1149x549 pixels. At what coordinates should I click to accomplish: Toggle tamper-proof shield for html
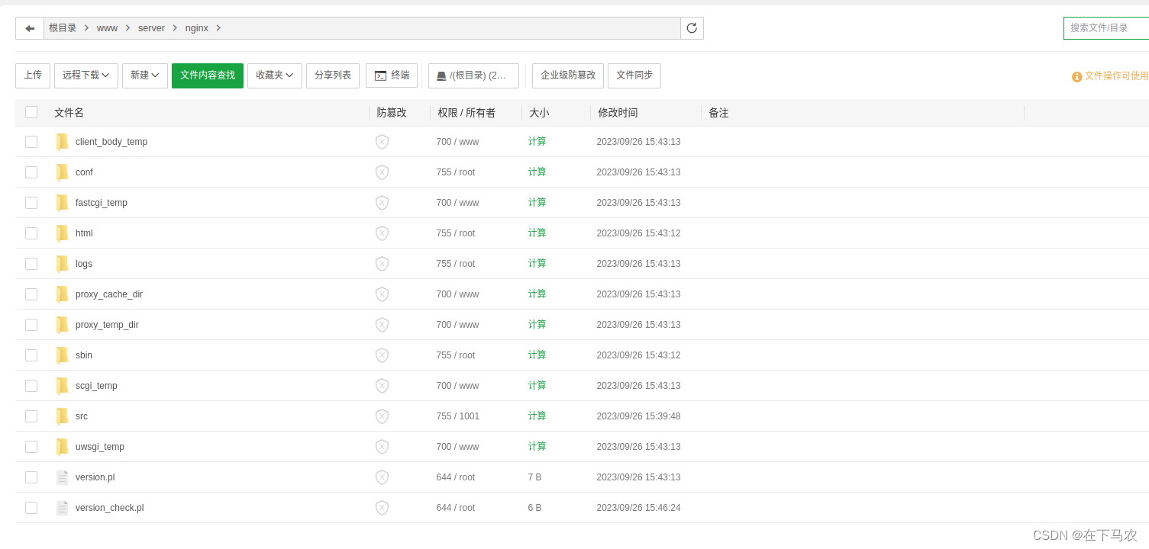(382, 233)
